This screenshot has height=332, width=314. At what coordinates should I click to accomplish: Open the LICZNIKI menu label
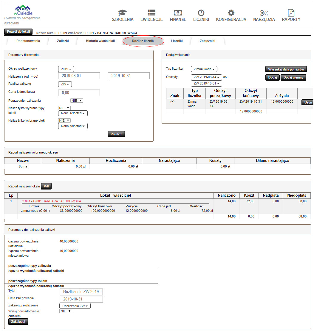pyautogui.click(x=201, y=19)
